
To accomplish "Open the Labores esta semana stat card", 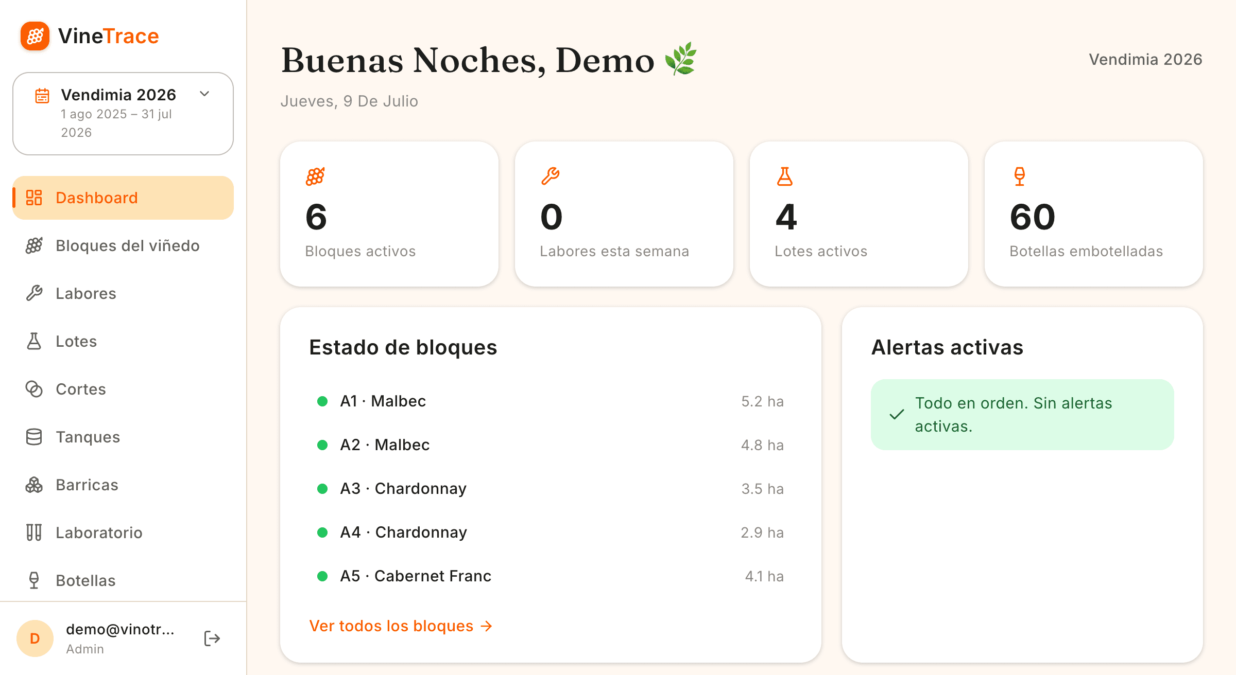I will click(x=624, y=214).
